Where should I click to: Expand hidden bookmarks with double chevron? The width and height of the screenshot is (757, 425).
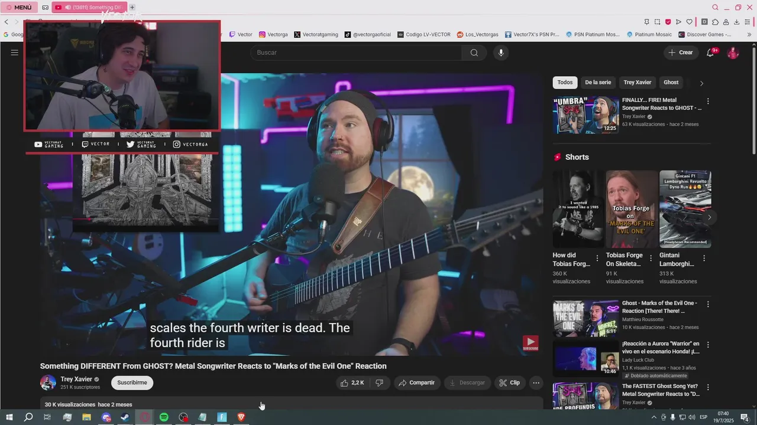click(x=750, y=34)
